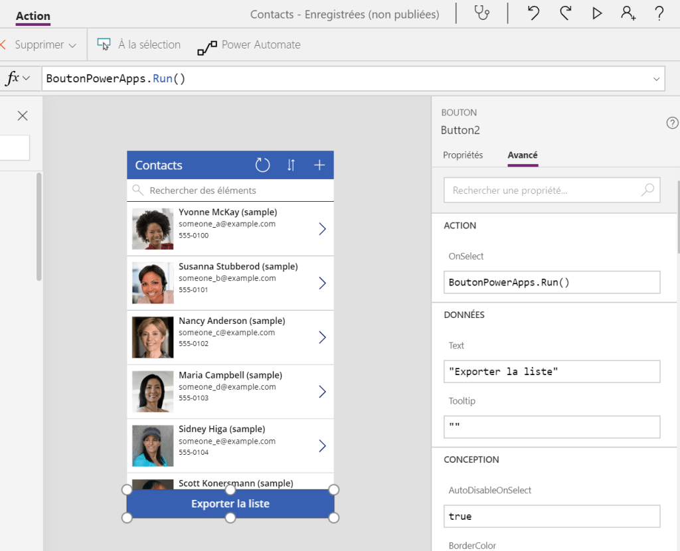Switch to the Avancé tab
Viewport: 680px width, 551px height.
[522, 155]
